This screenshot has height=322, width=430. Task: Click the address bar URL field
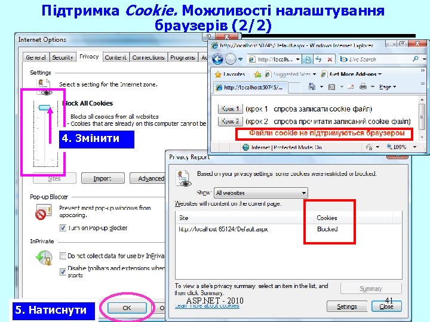click(274, 59)
